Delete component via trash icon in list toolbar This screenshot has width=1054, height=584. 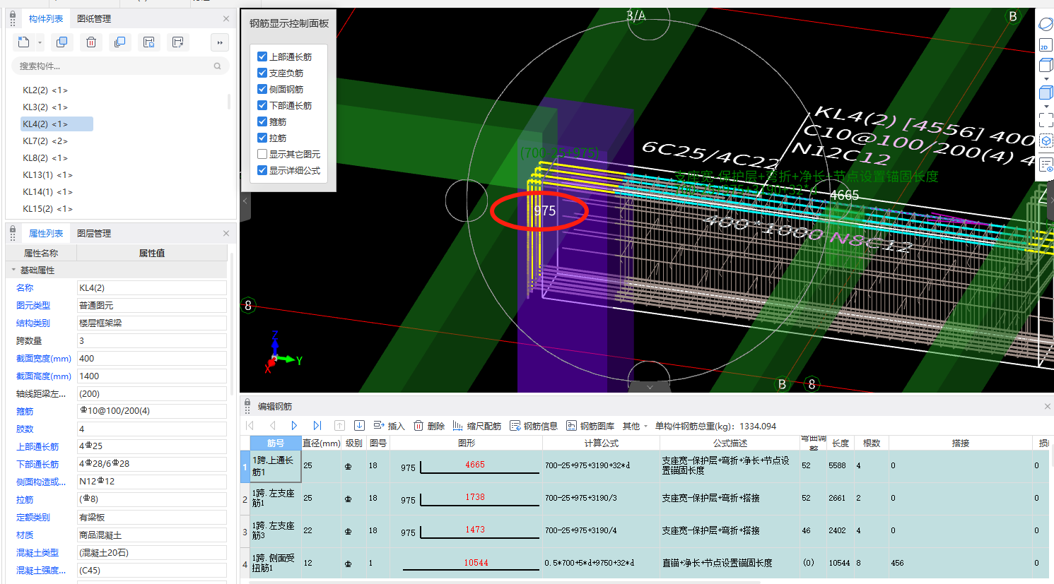pyautogui.click(x=91, y=42)
